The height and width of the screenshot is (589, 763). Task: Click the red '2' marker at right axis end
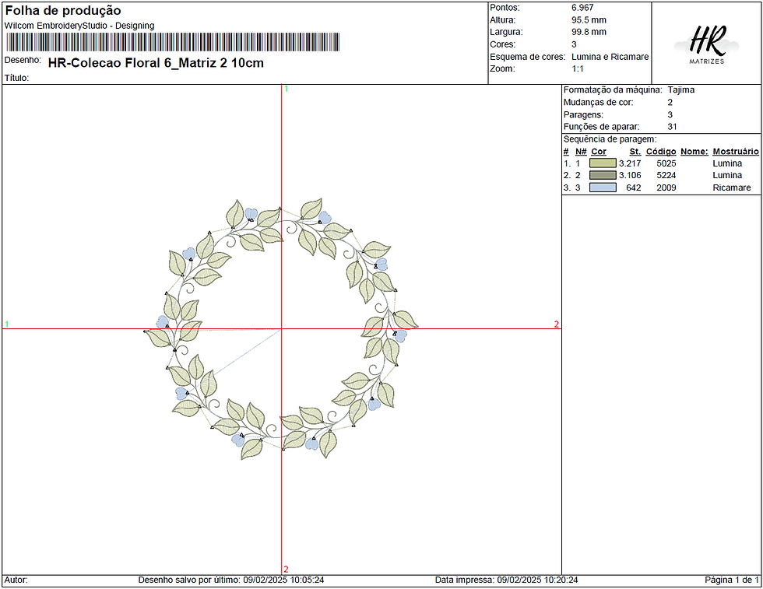(x=556, y=324)
